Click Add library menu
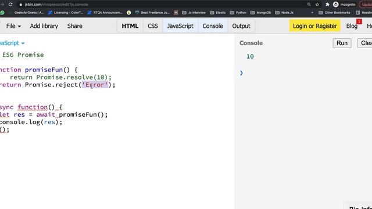The image size is (372, 209). (44, 26)
